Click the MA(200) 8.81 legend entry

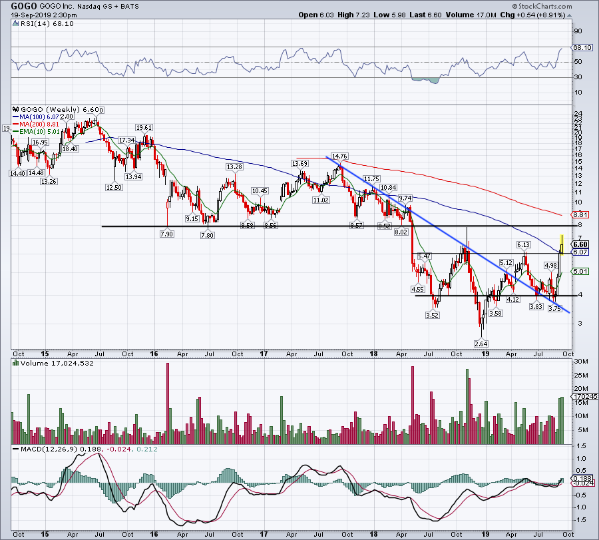(35, 125)
